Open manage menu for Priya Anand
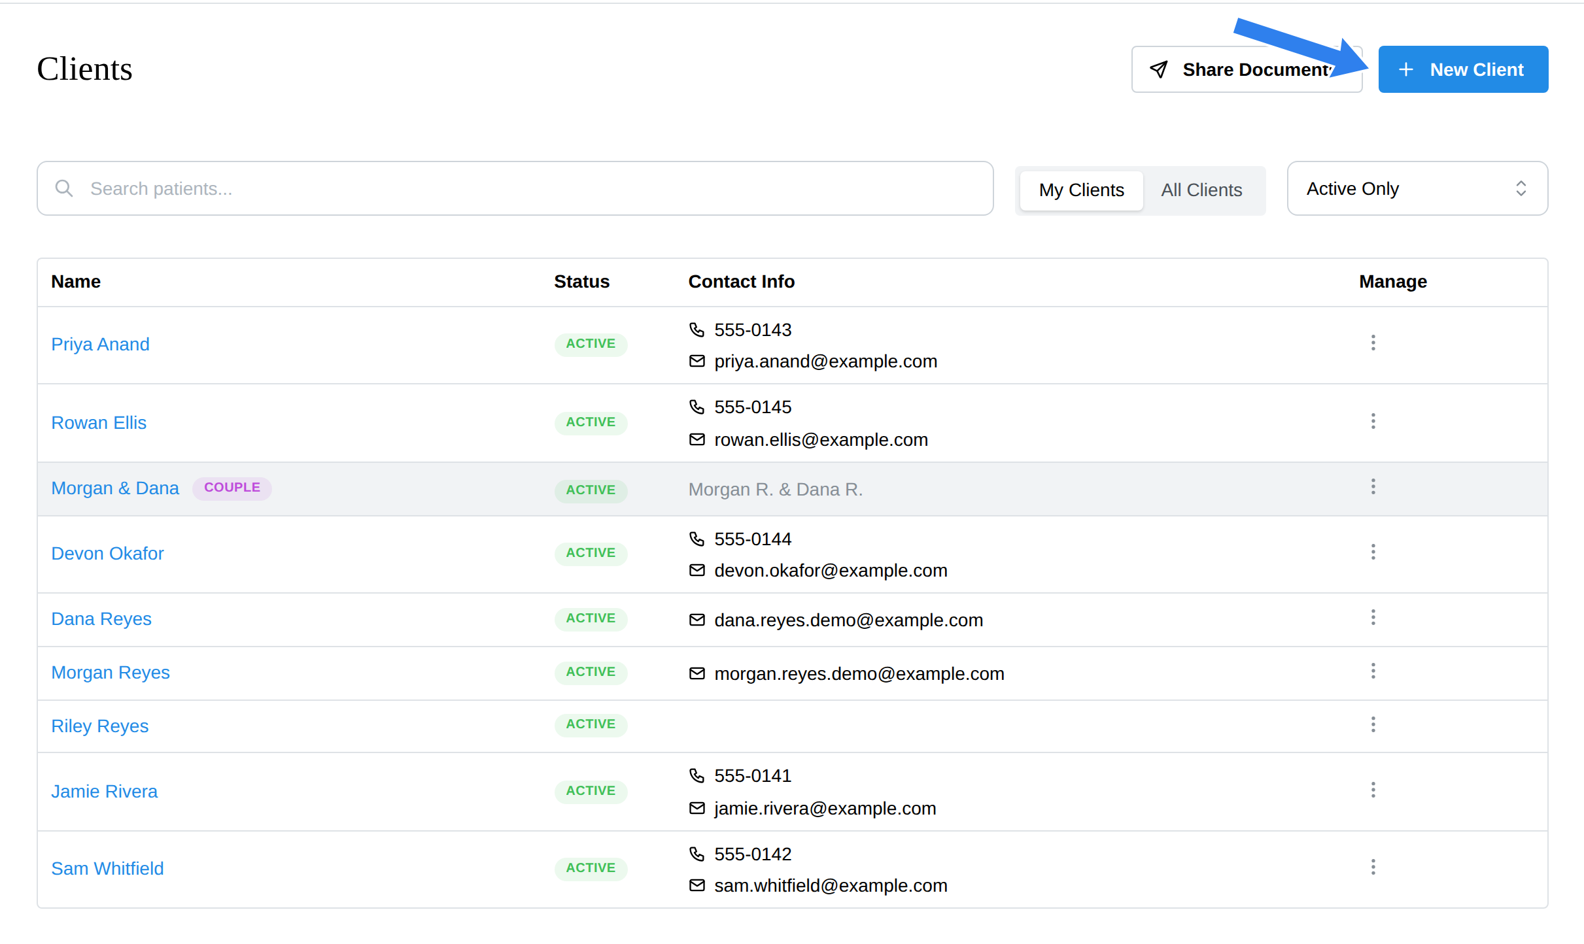Viewport: 1584px width, 944px height. coord(1373,343)
